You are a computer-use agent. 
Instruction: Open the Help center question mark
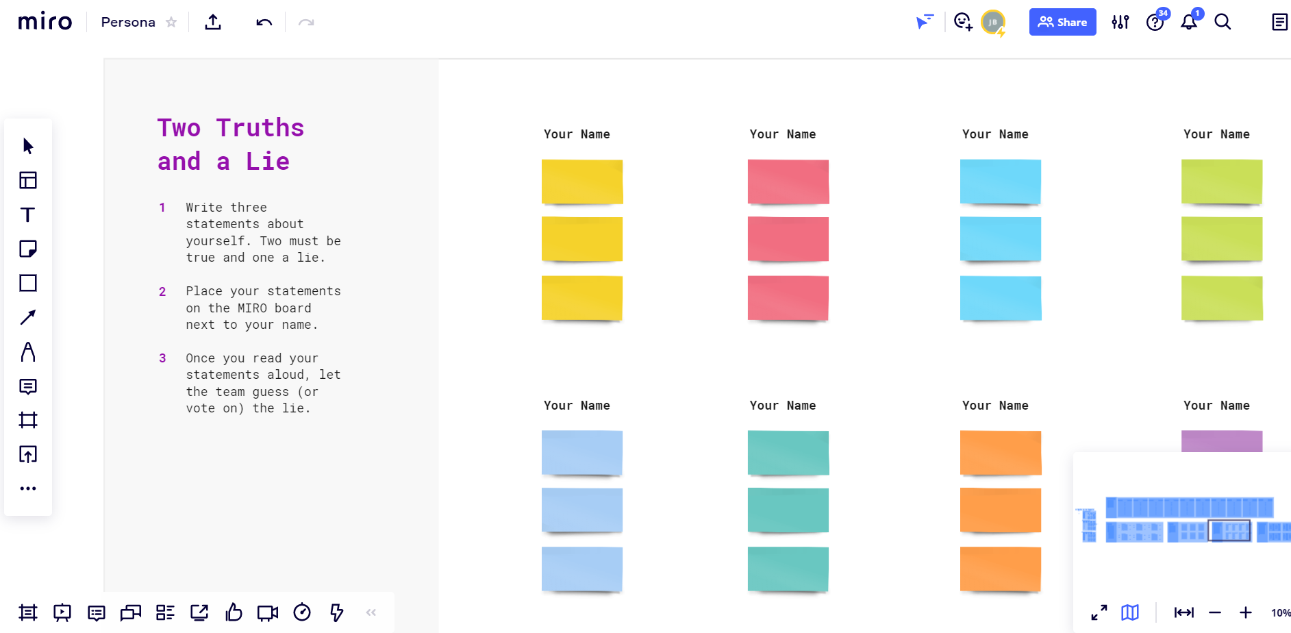click(1155, 22)
